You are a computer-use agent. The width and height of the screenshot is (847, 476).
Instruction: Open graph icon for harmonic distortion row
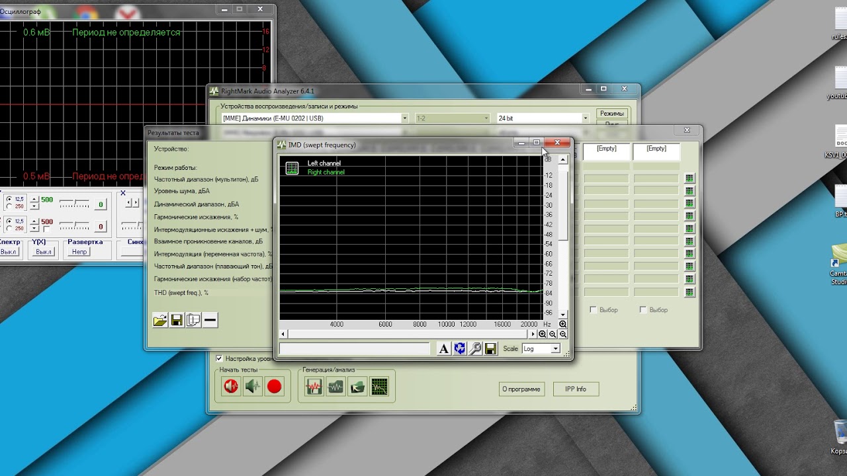[x=690, y=216]
